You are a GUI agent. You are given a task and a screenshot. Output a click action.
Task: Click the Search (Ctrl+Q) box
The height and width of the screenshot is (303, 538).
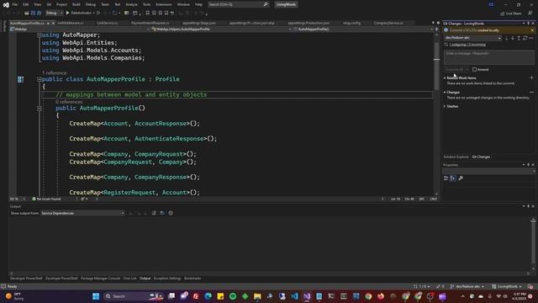tap(238, 4)
